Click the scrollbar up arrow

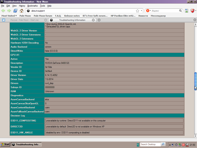(195, 24)
